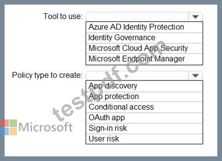222x161 pixels.
Task: Expand the Policy type to create dropdown arrow
Action: (x=195, y=75)
